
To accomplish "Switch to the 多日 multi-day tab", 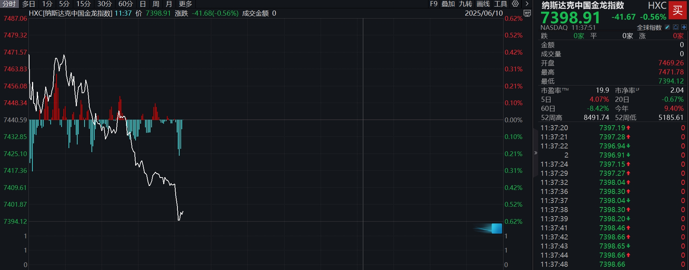I will (29, 4).
